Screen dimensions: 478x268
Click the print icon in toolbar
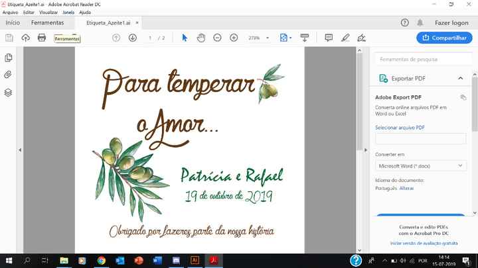[42, 38]
